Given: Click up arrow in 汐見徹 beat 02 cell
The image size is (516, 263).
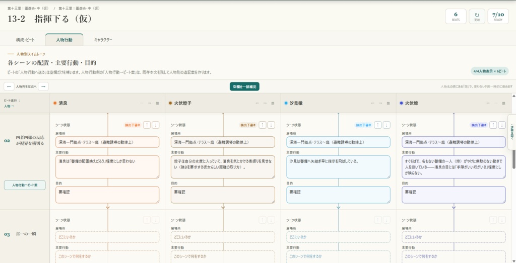Looking at the screenshot, I should [378, 125].
